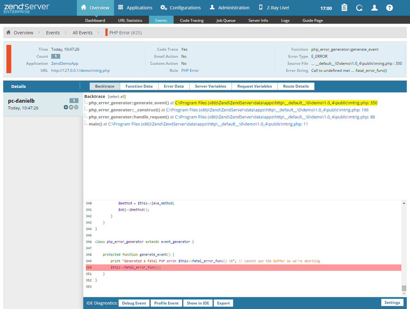Click the select all backtrace link
Screen dimensions: 410x309
click(x=117, y=97)
